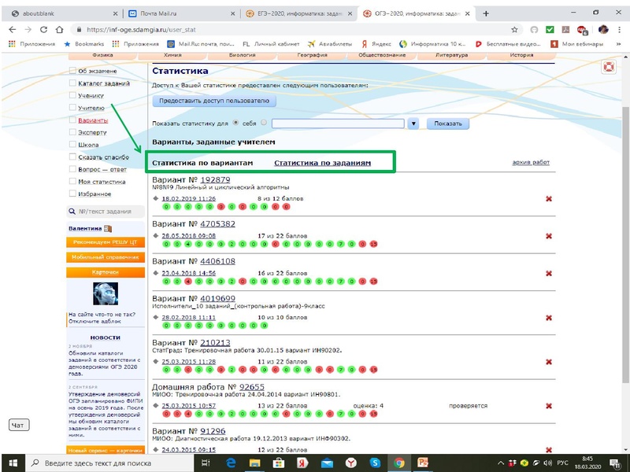Select the 'себя' radio button
630x472 pixels.
(236, 124)
